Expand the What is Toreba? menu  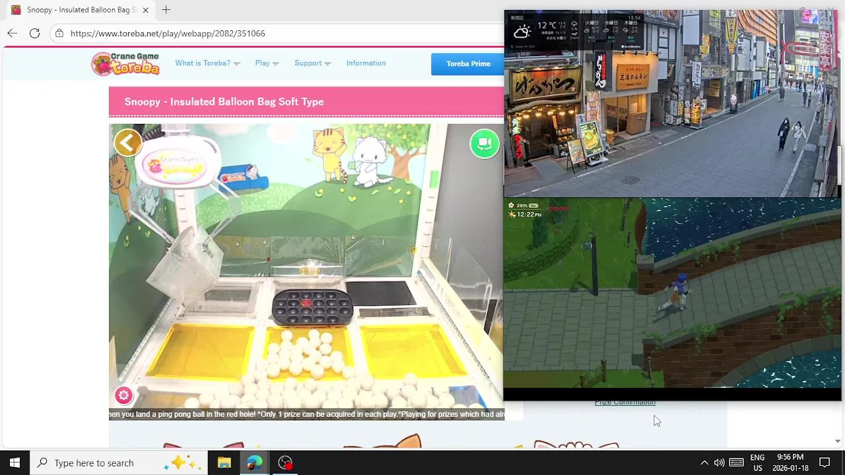click(x=207, y=63)
